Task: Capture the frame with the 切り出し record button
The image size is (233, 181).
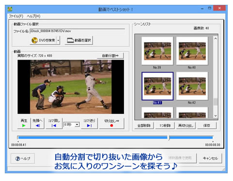Action: pos(111,123)
